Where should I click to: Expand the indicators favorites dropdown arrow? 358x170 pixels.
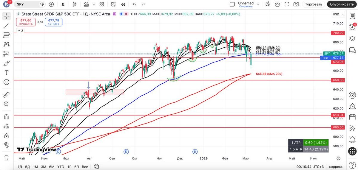click(94, 4)
